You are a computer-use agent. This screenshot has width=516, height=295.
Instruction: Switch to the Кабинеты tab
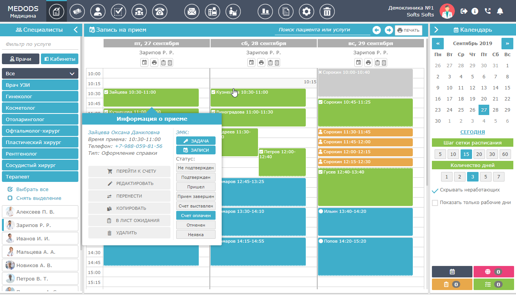[59, 59]
